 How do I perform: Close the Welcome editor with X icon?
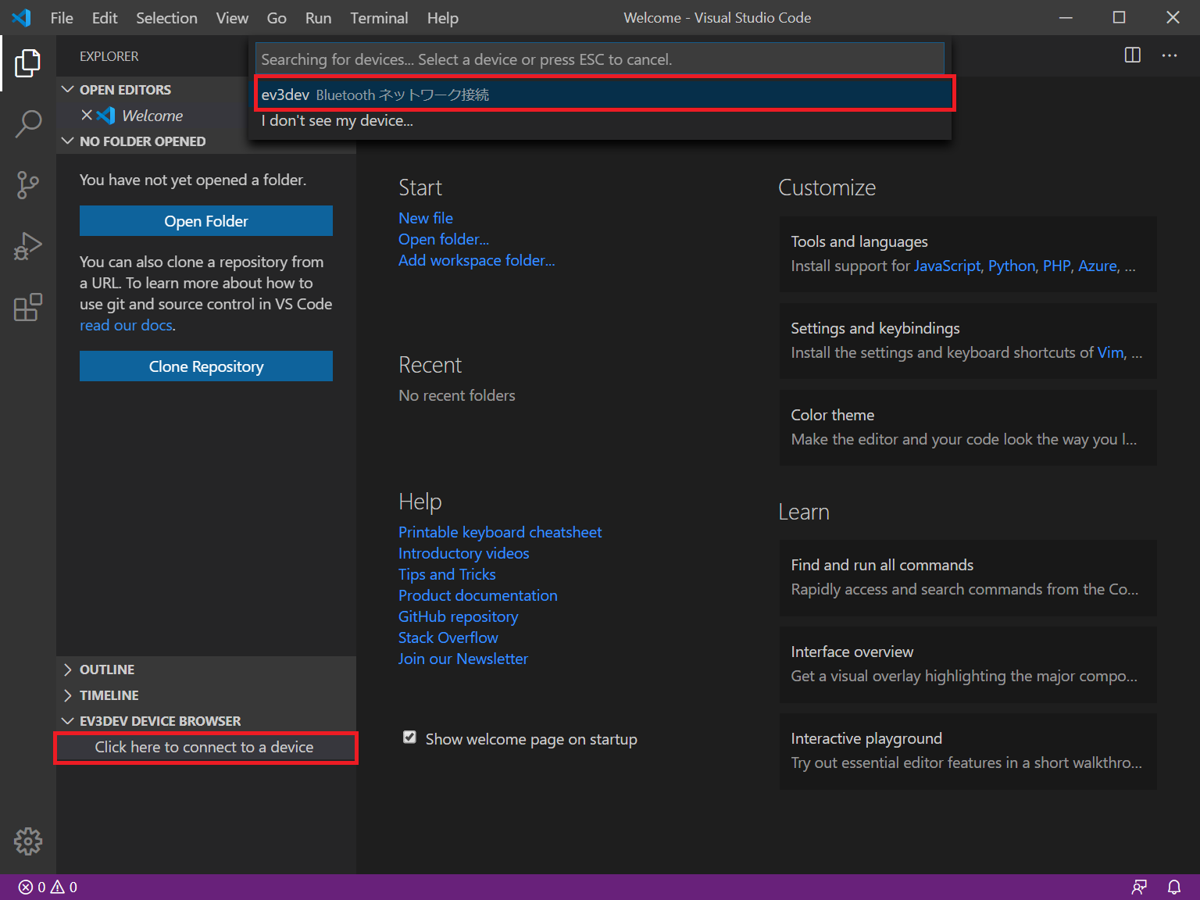[x=87, y=116]
